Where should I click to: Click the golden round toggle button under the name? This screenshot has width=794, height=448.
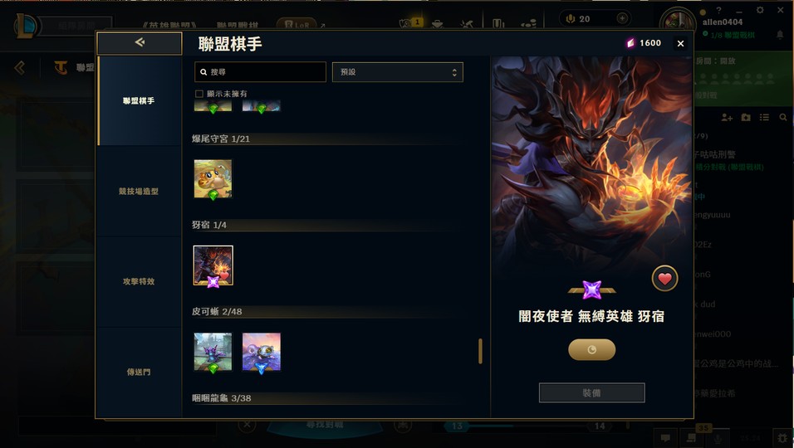coord(591,349)
